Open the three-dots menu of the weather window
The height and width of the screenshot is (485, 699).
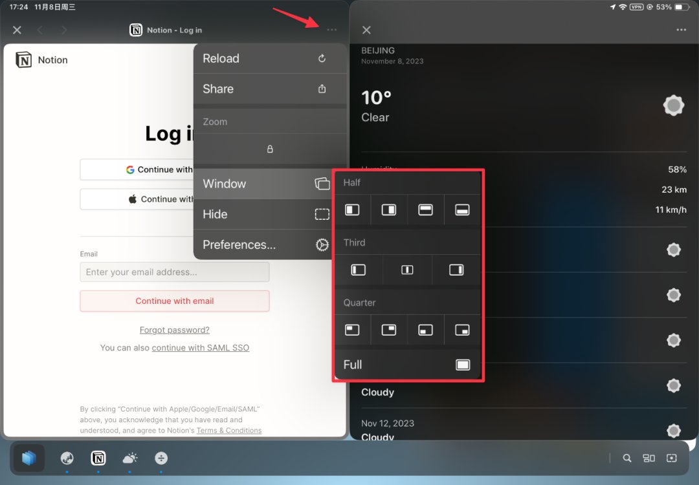coord(681,30)
